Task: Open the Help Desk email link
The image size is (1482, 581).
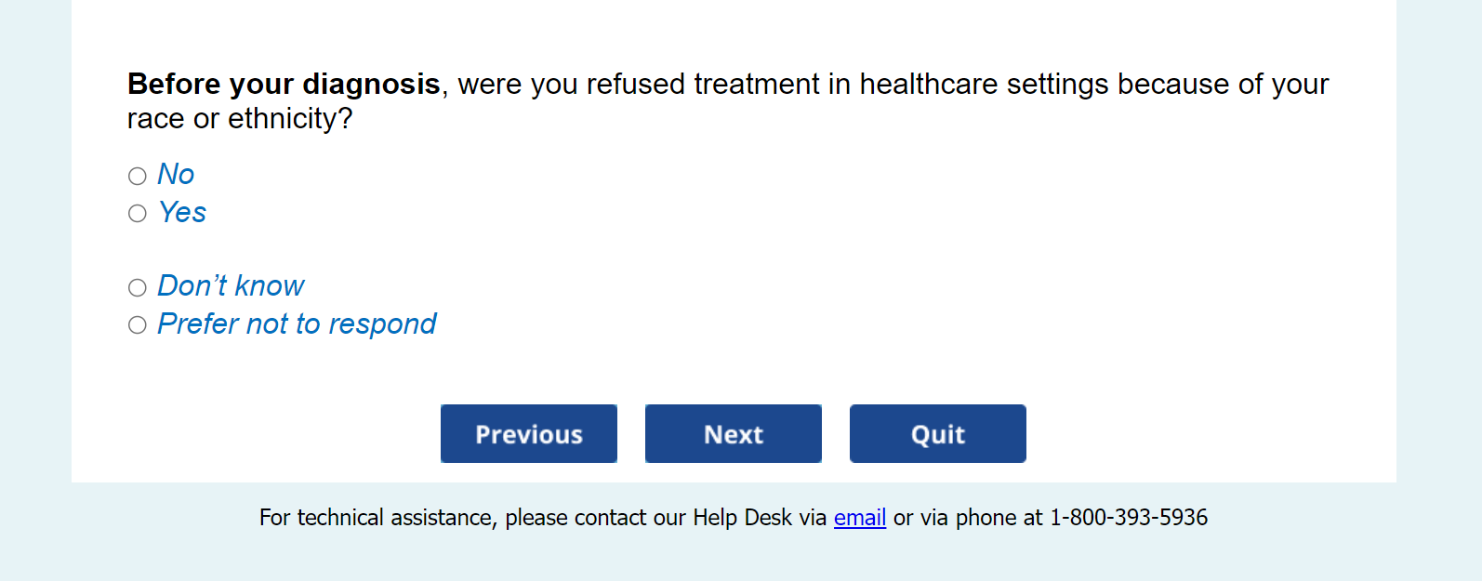Action: pos(859,518)
